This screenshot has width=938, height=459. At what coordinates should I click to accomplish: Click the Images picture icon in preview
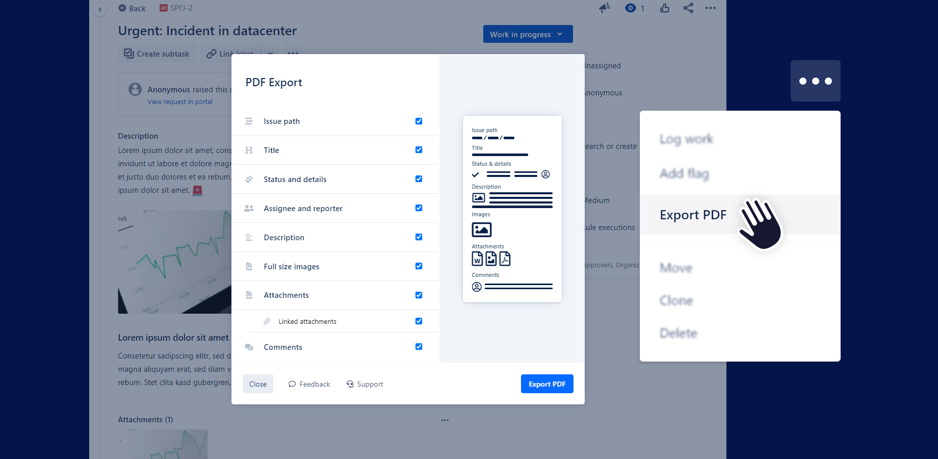click(x=482, y=230)
